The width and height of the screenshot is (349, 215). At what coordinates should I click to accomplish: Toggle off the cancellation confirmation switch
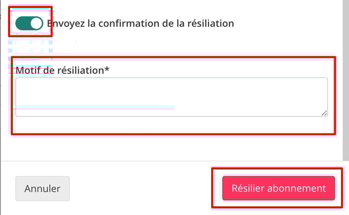(x=29, y=23)
